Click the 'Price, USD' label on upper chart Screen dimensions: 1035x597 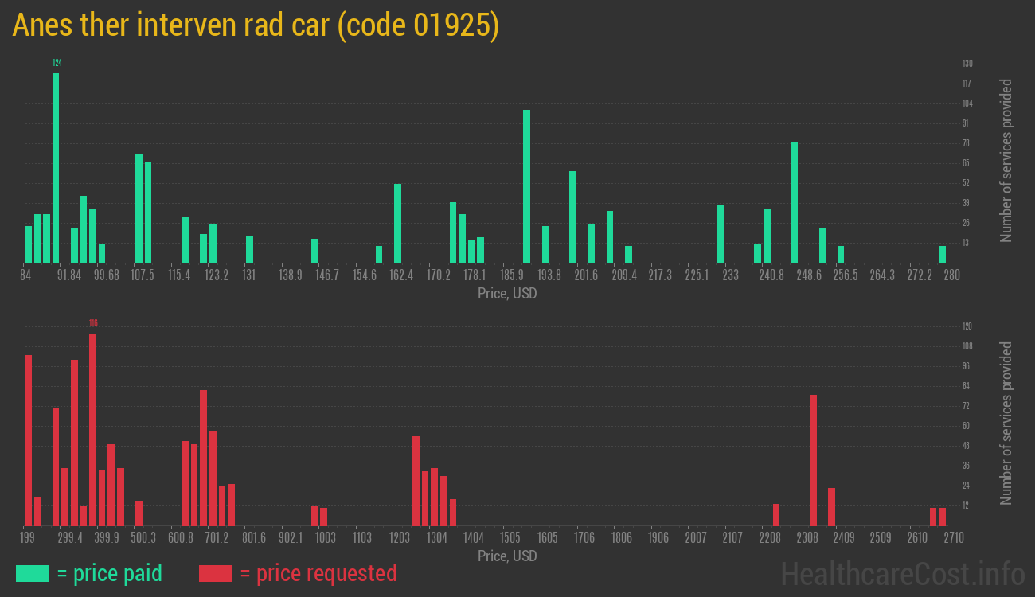tap(507, 293)
